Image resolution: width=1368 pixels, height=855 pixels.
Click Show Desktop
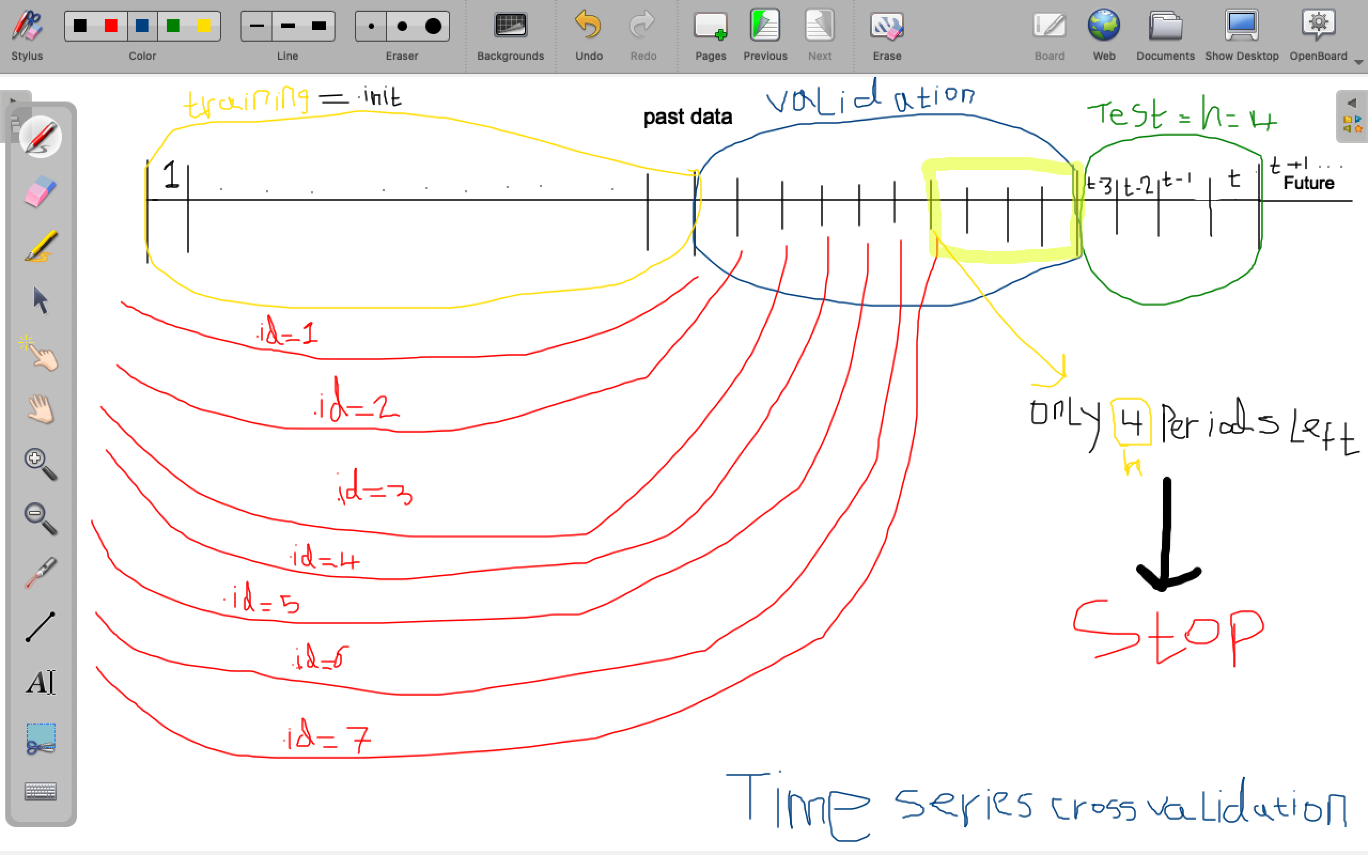tap(1242, 35)
